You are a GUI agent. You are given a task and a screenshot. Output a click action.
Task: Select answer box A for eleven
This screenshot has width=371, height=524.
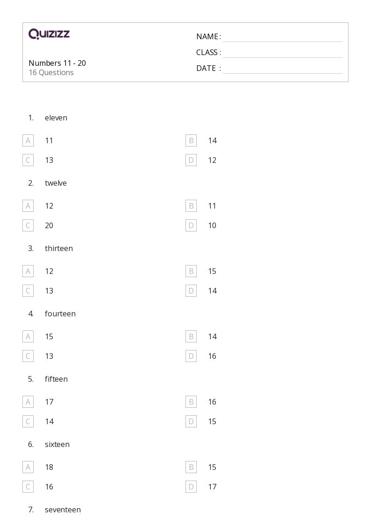tap(28, 140)
